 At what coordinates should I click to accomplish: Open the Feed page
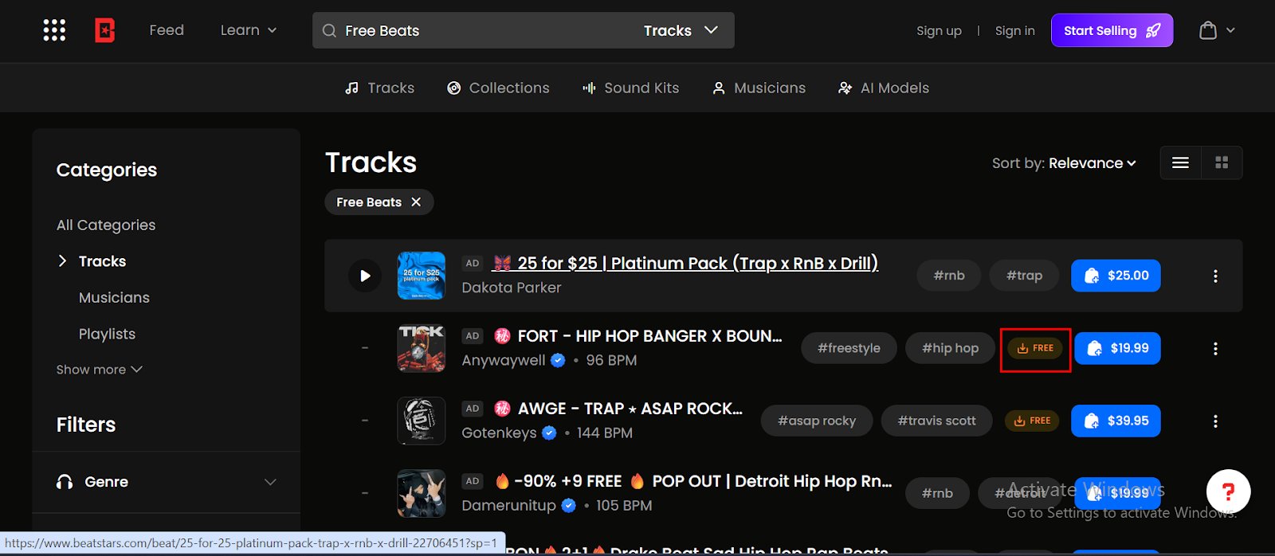click(x=167, y=30)
